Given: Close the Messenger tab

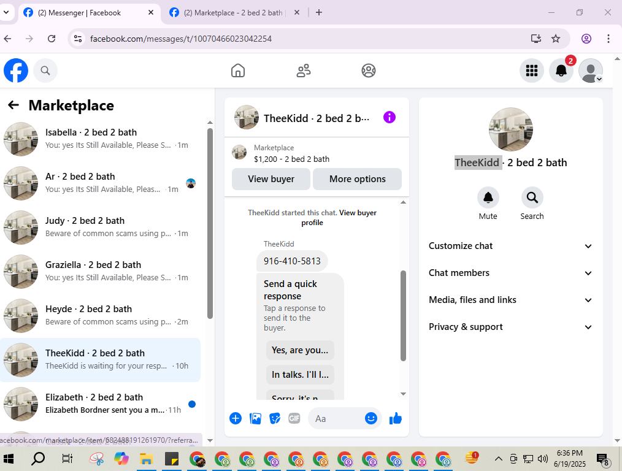Looking at the screenshot, I should [x=151, y=12].
